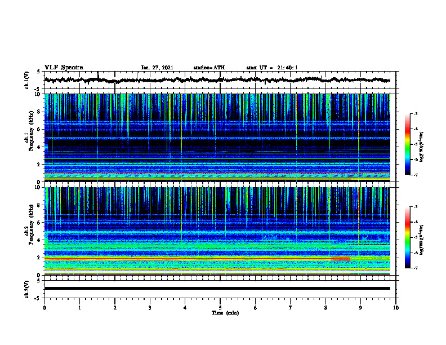Click the "9" tick on time axis
The width and height of the screenshot is (446, 345).
coord(360,308)
